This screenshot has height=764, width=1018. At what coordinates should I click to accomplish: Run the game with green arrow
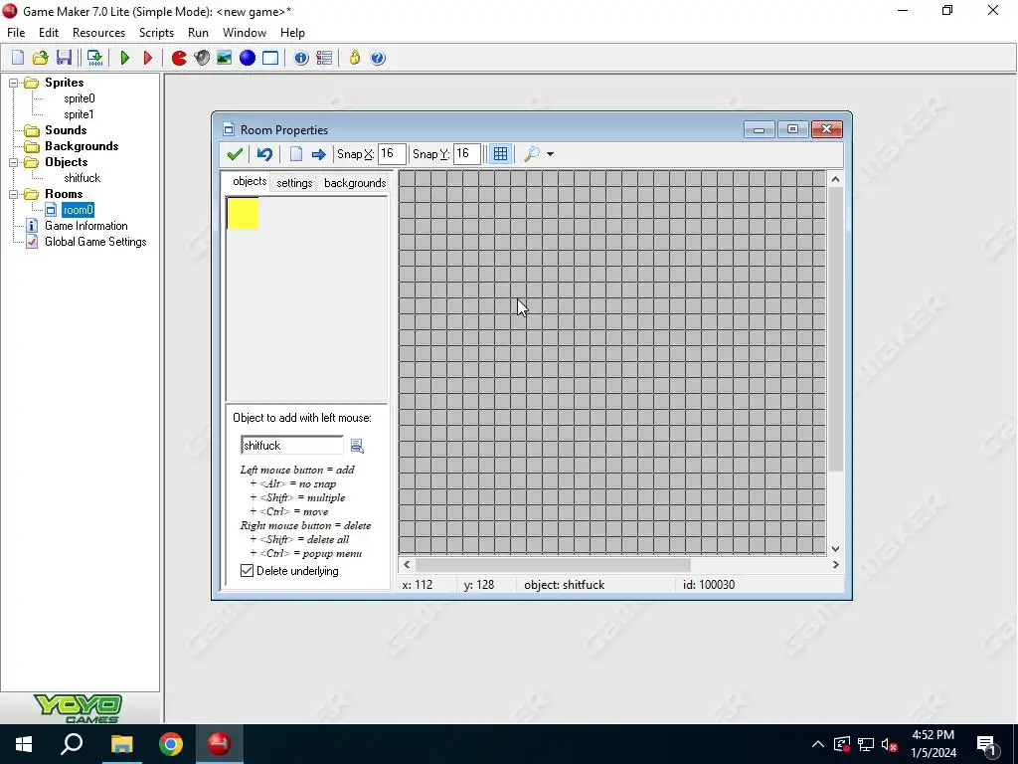pos(124,58)
